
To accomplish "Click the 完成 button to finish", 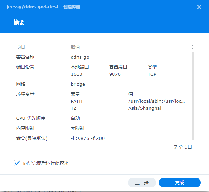I will pos(180,183).
